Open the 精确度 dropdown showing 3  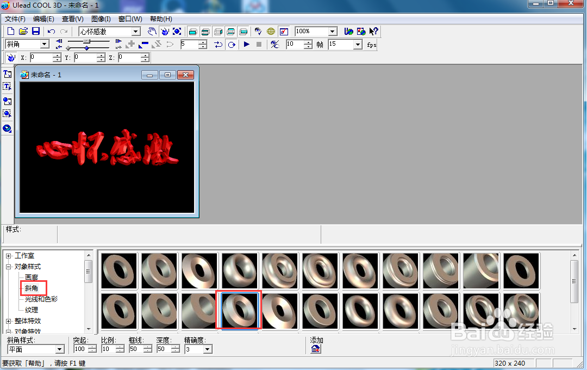(208, 349)
